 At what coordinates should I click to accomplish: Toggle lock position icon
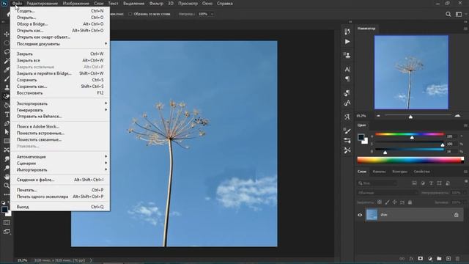tap(394, 202)
